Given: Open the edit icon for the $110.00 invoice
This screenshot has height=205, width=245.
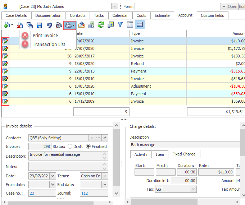Looking at the screenshot, I should click(5, 41).
